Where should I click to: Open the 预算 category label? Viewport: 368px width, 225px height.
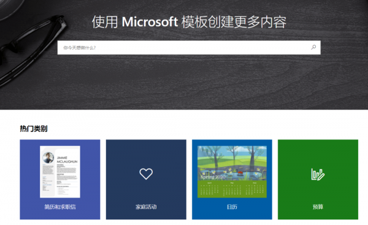click(318, 207)
